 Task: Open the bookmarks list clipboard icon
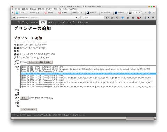(112, 18)
